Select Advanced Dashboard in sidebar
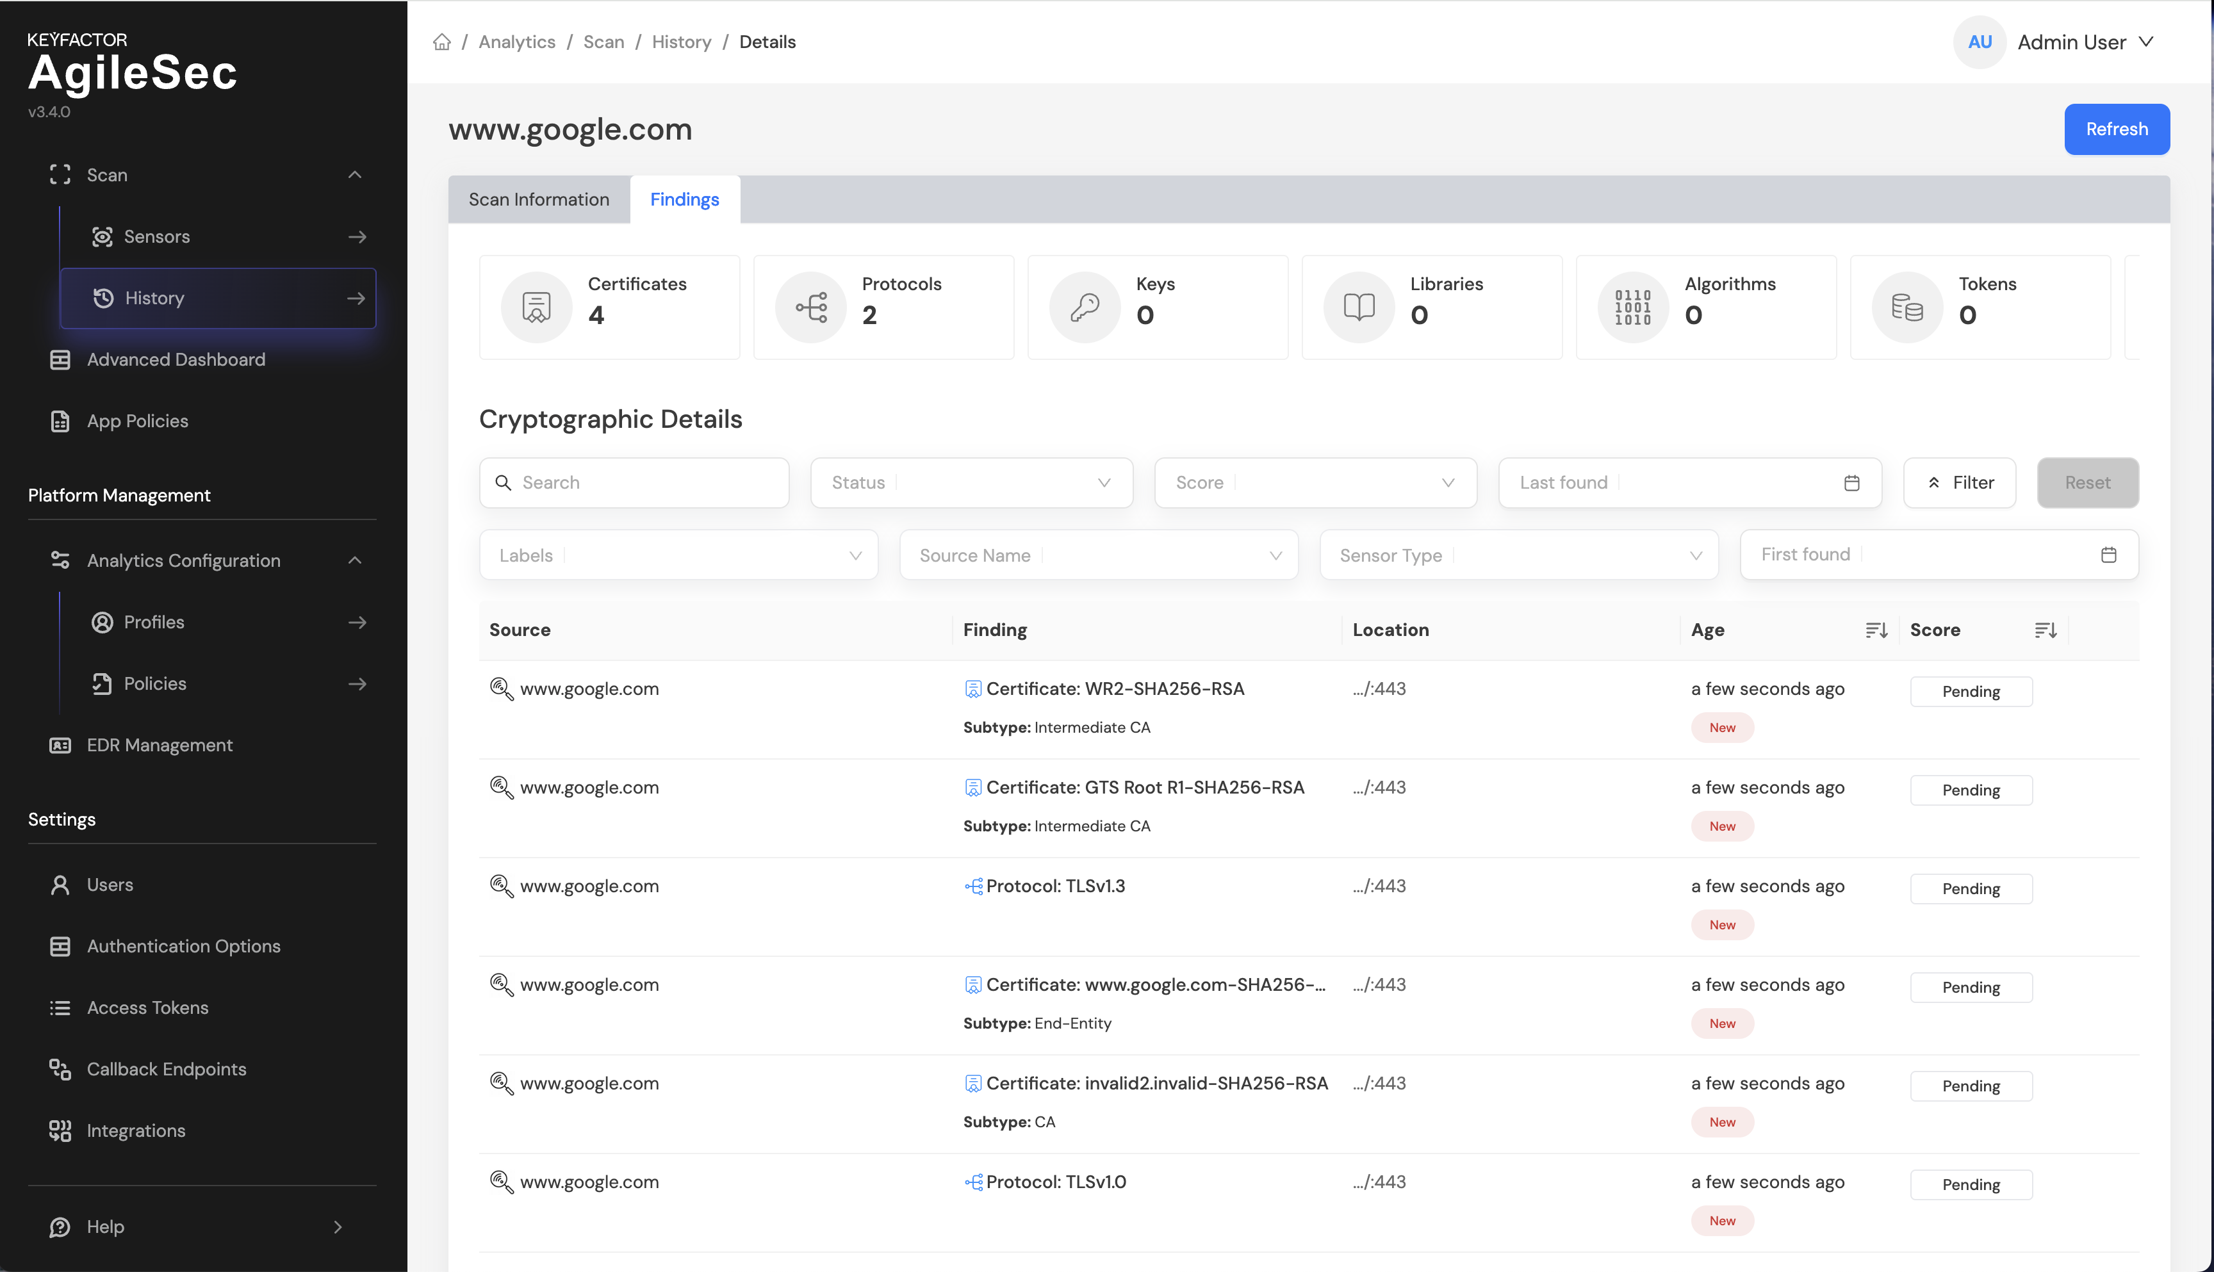The image size is (2214, 1272). (x=176, y=359)
